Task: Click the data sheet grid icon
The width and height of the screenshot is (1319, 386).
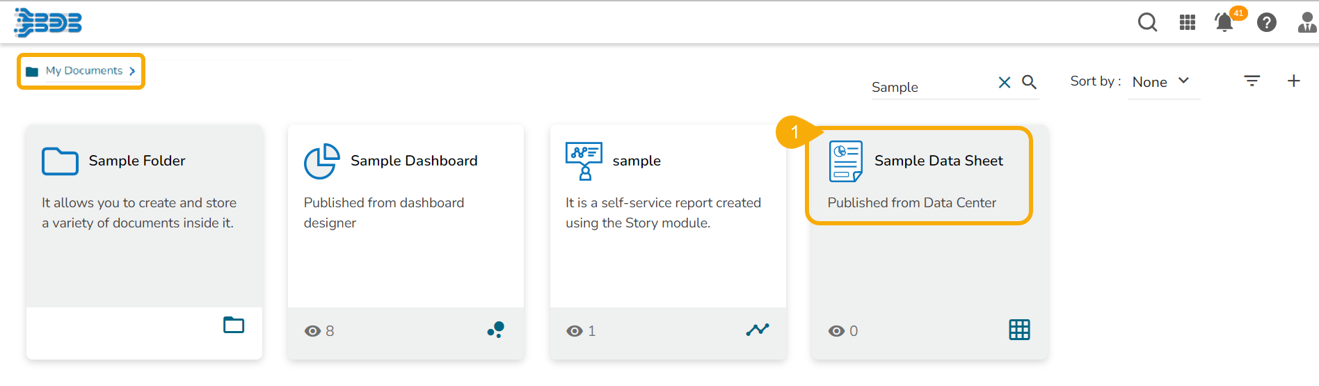Action: pyautogui.click(x=1019, y=330)
